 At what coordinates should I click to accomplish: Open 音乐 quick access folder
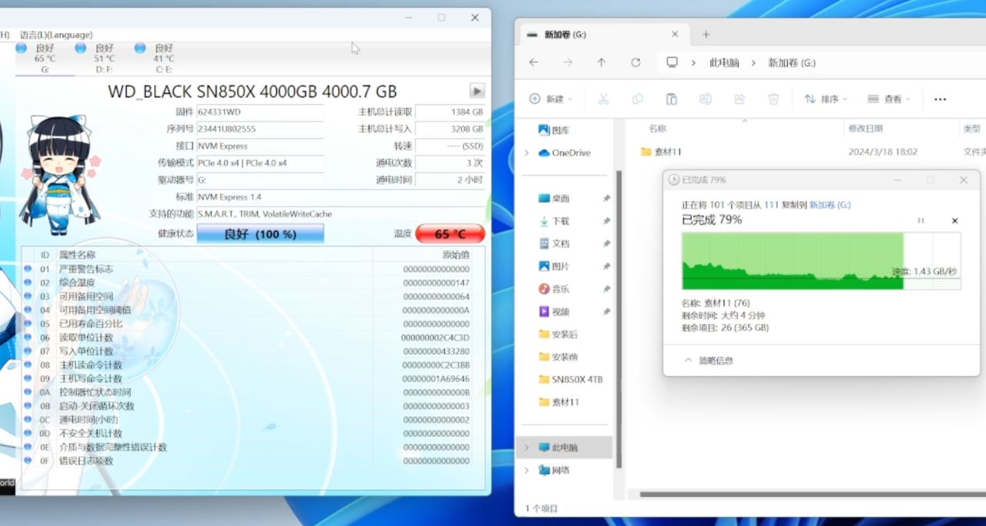click(x=554, y=289)
